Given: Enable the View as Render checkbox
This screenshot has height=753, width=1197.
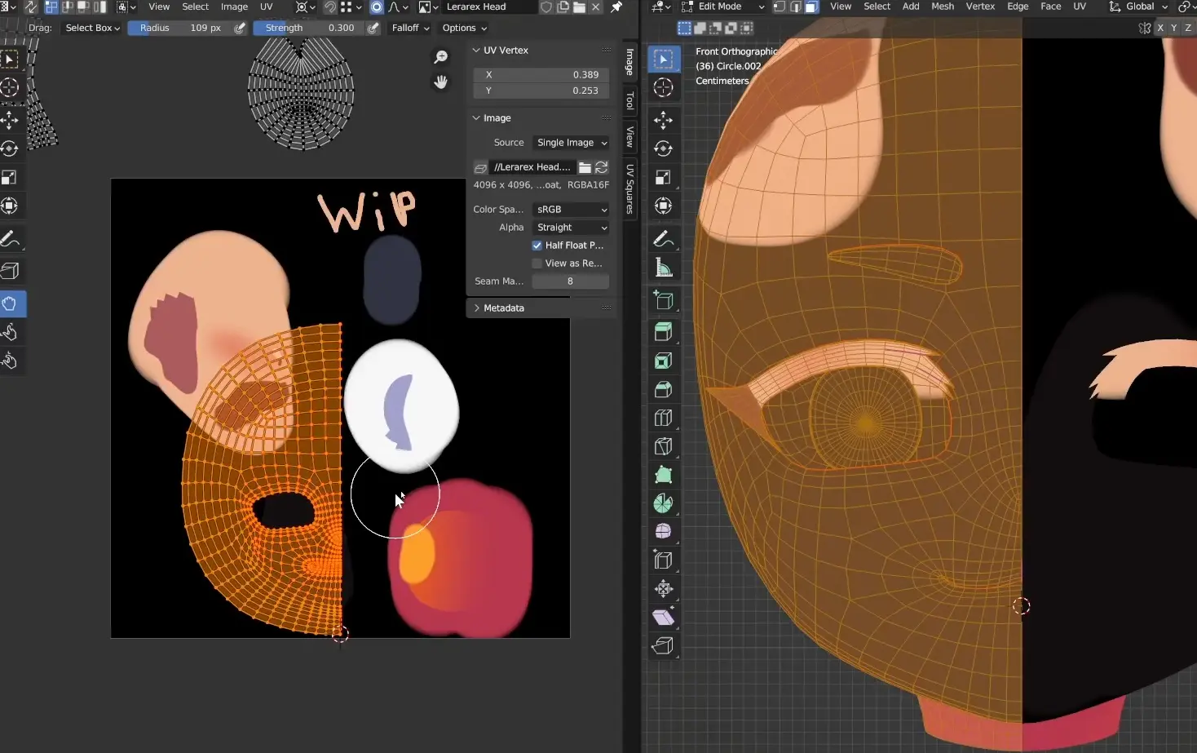Looking at the screenshot, I should pos(537,264).
